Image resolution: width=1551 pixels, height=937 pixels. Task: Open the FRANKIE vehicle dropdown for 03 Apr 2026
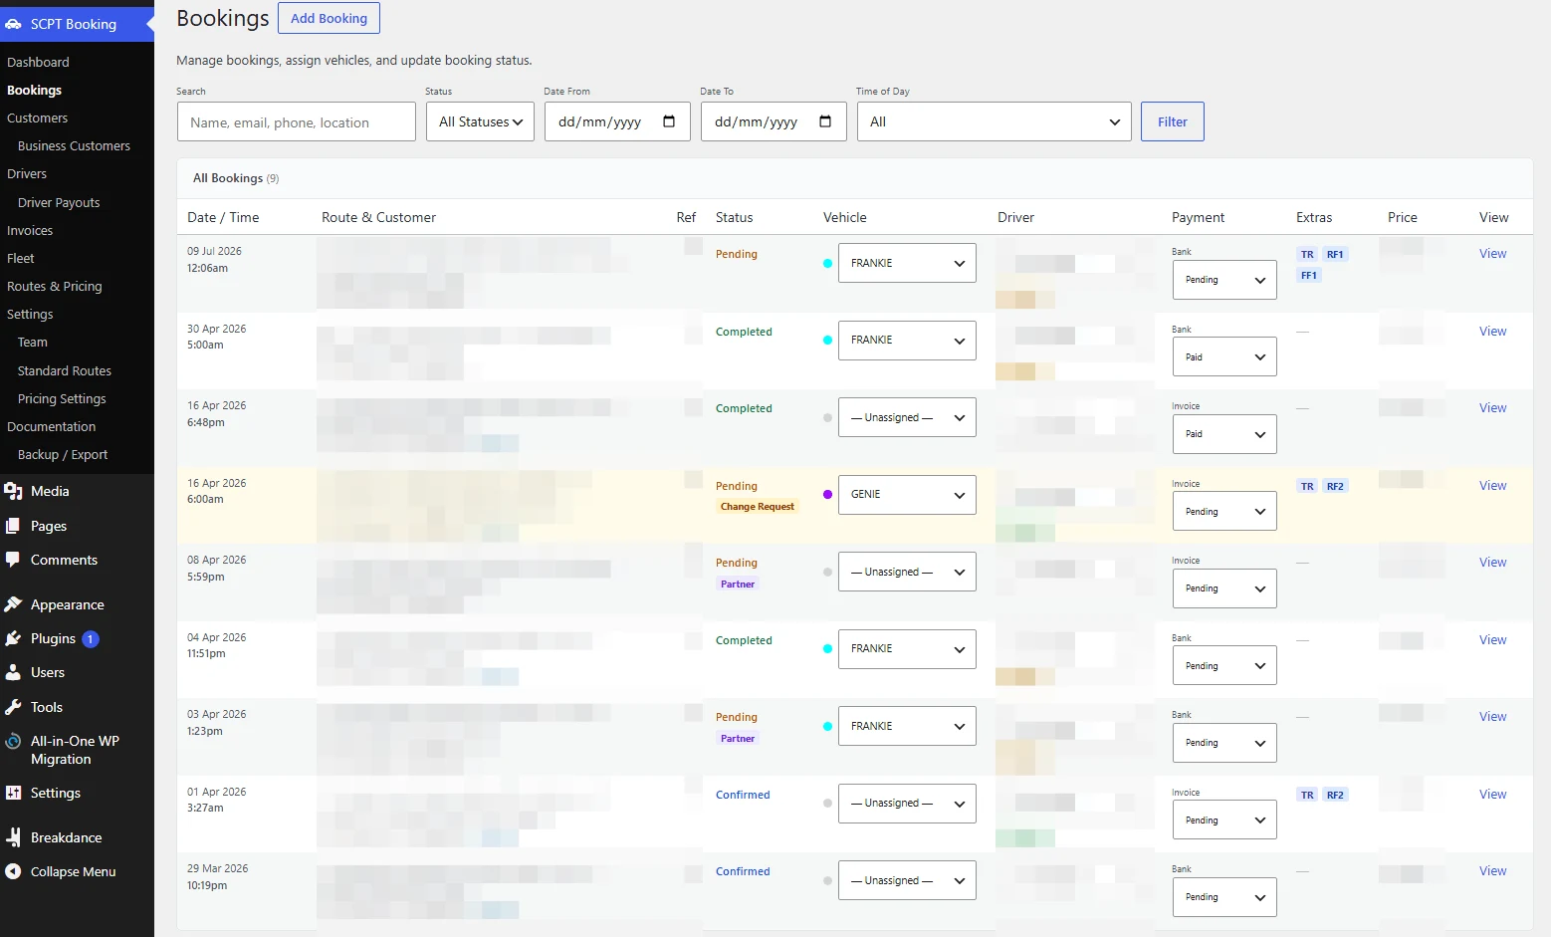[907, 726]
